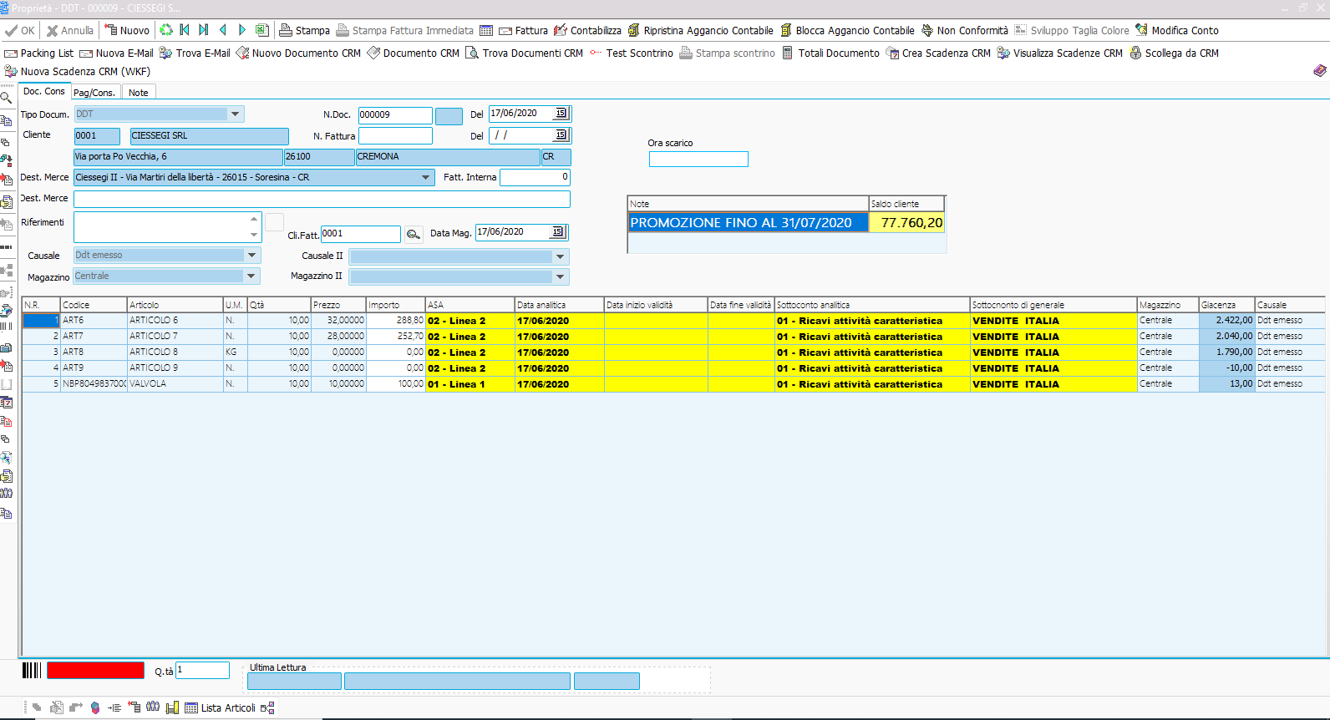Click Ripristina Aggancio Contabile

(x=701, y=30)
